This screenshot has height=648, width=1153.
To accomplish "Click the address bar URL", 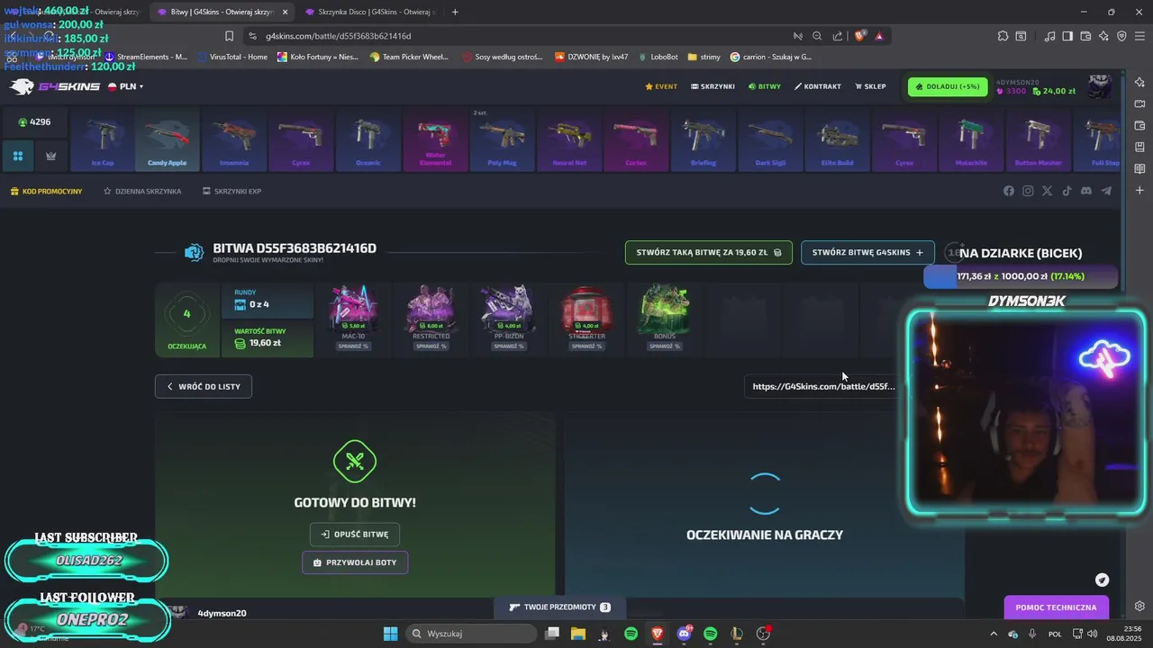I will [x=339, y=36].
